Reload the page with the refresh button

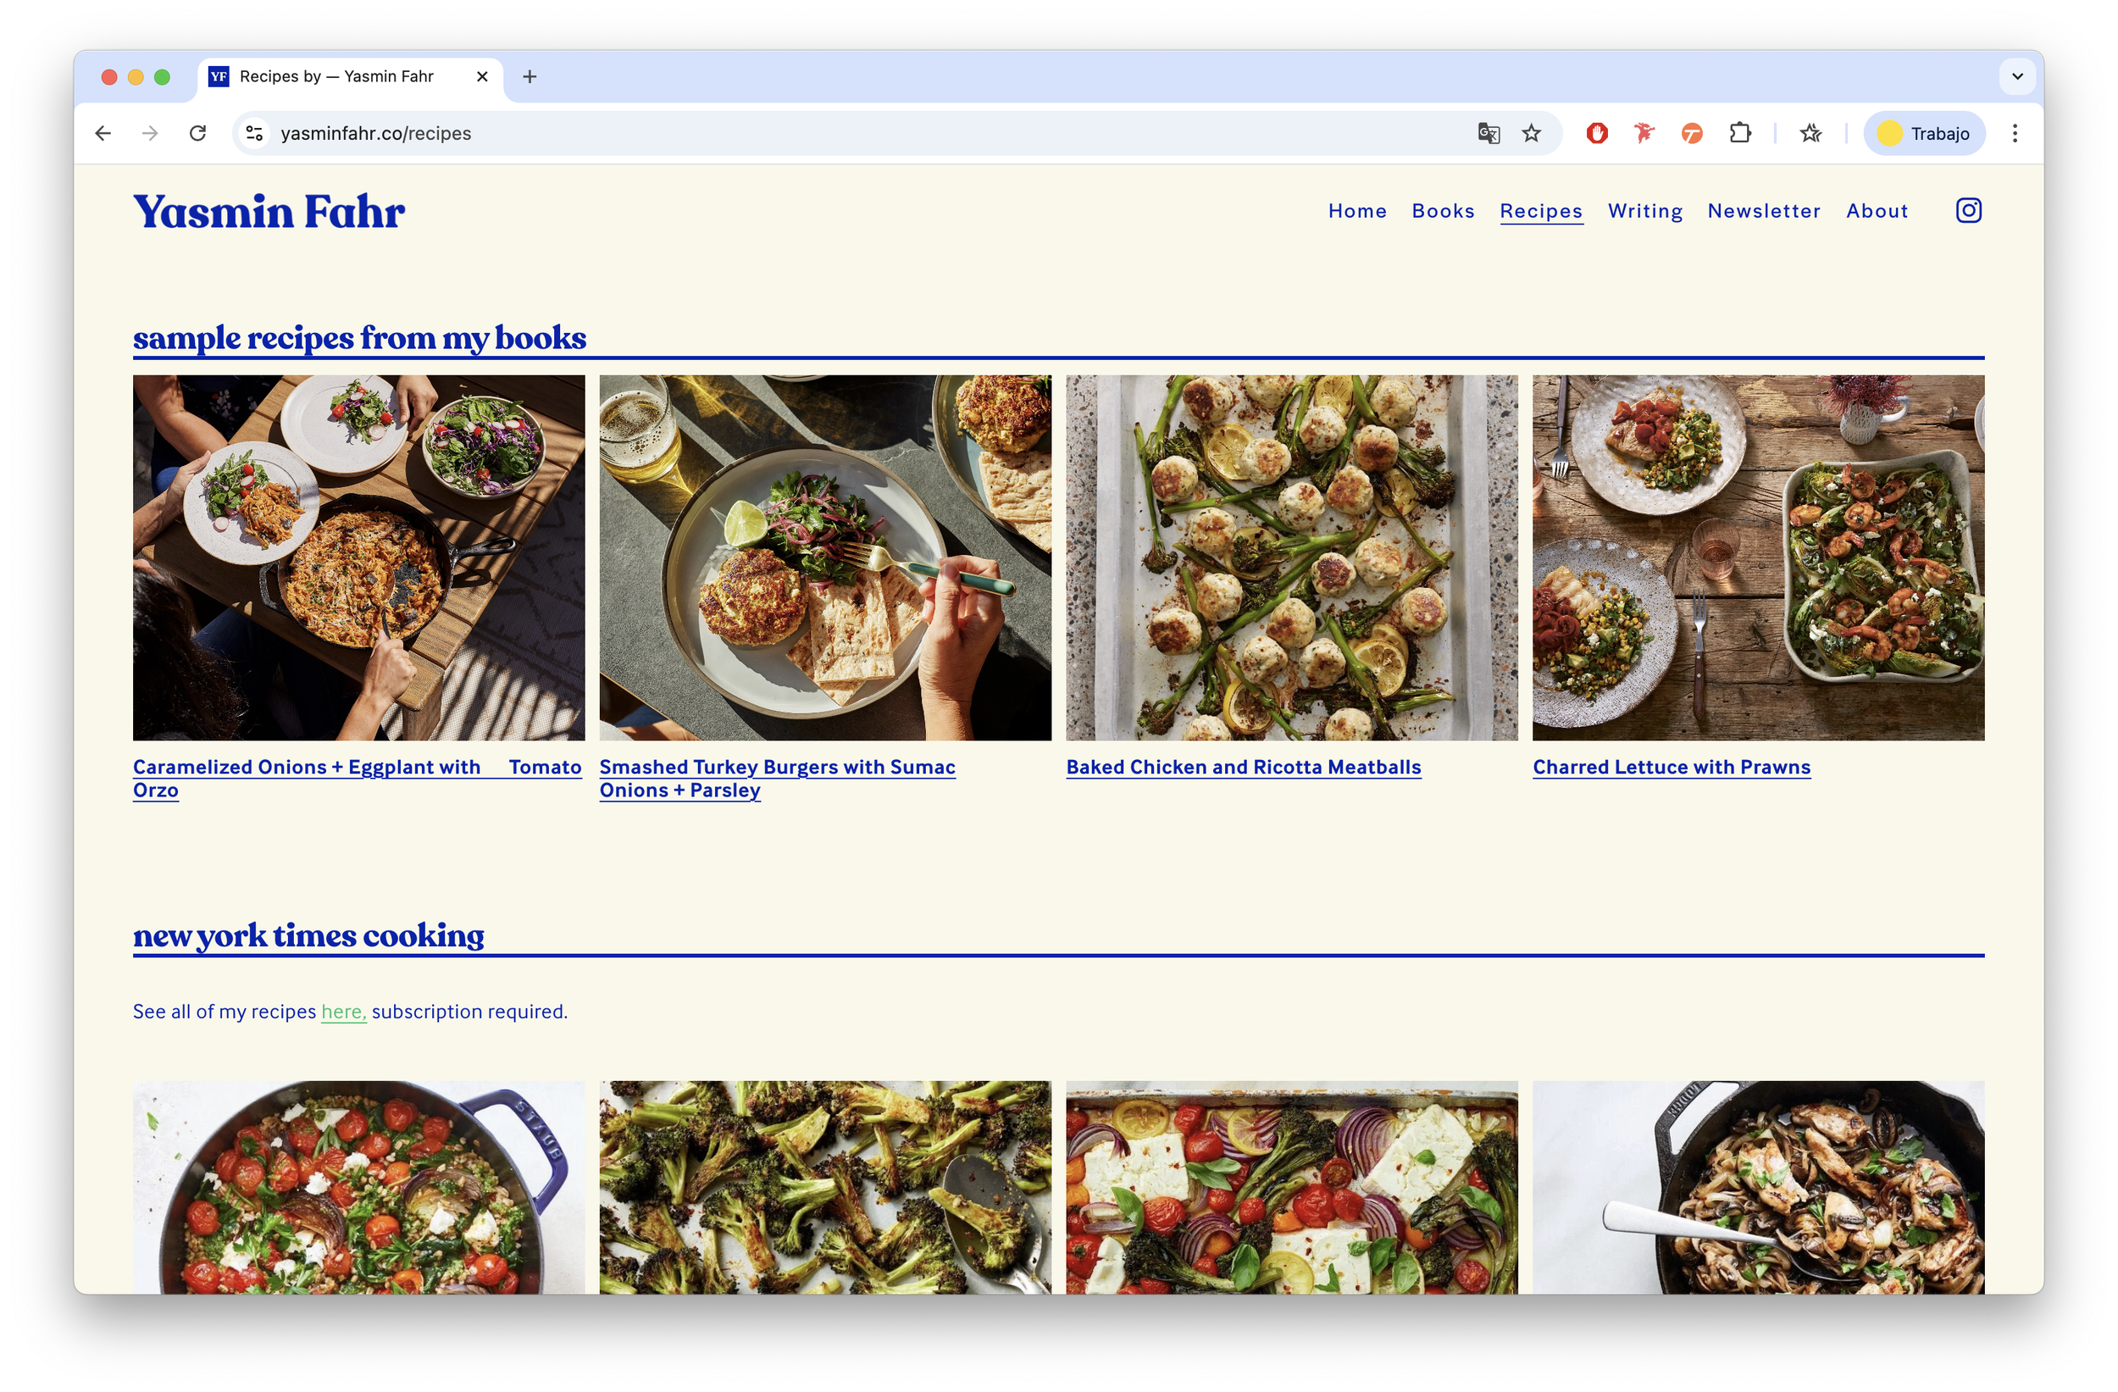click(x=197, y=134)
